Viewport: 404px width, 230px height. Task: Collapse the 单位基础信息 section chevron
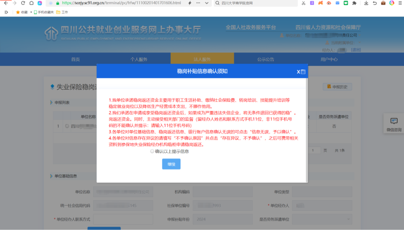pos(51,176)
